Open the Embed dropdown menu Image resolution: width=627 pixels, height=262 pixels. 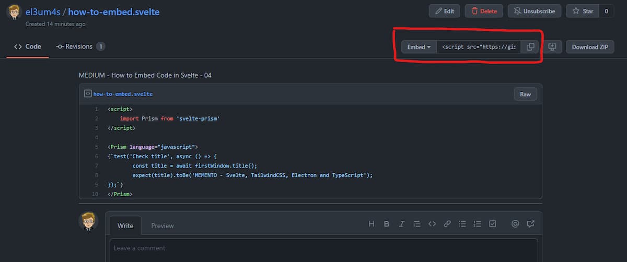pos(419,47)
